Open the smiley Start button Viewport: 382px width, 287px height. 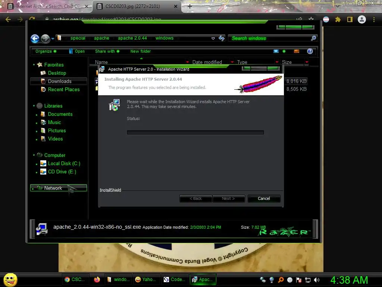(x=10, y=280)
